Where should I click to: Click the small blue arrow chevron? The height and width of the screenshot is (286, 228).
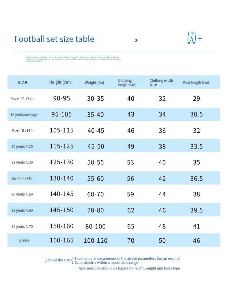click(x=136, y=40)
